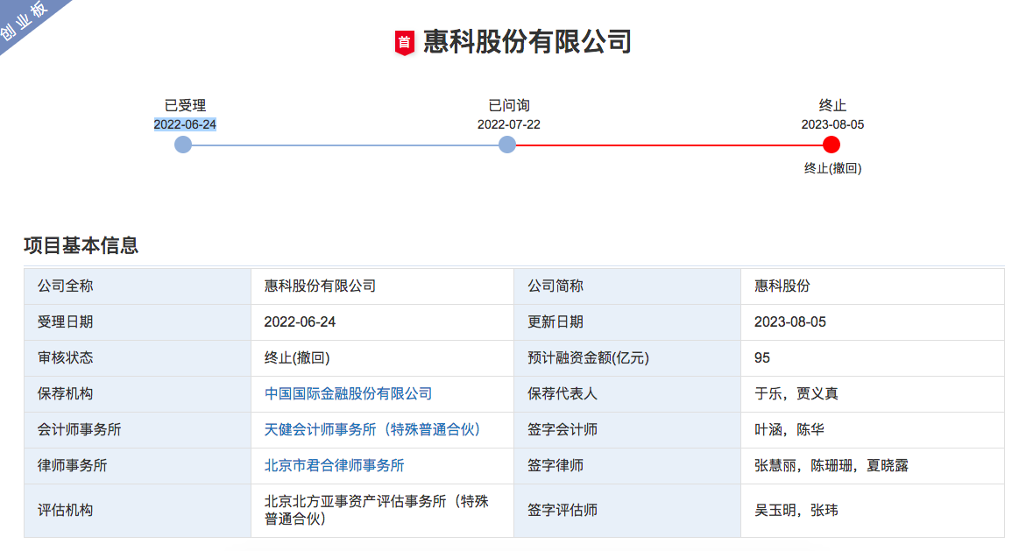Open 中国国际金融股份有限公司 sponsor link
This screenshot has height=551, width=1019.
point(348,393)
